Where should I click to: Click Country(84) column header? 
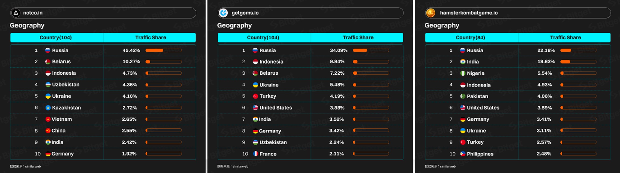pyautogui.click(x=470, y=38)
